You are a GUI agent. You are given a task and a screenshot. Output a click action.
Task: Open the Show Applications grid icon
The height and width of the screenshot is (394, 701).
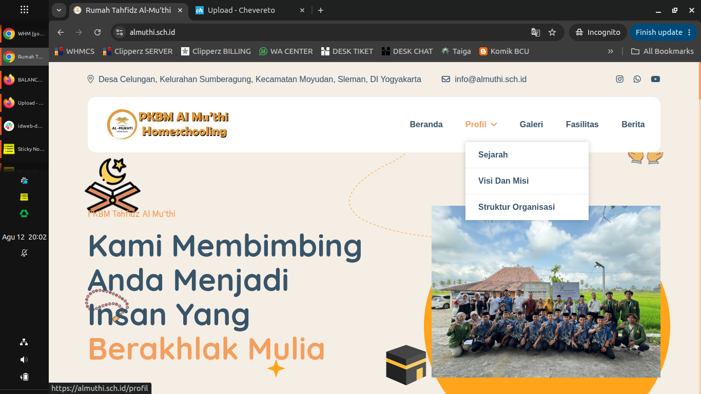[x=24, y=10]
